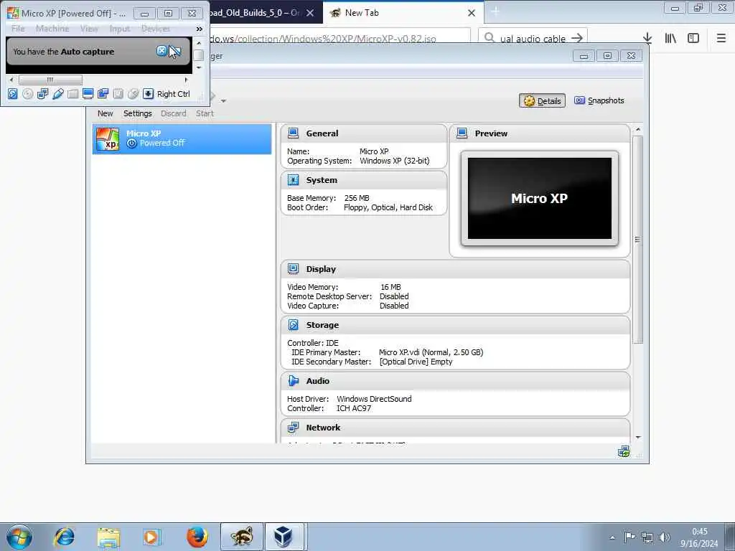Viewport: 735px width, 551px height.
Task: Click the blue round button in the Auto capture notification
Action: tap(161, 51)
